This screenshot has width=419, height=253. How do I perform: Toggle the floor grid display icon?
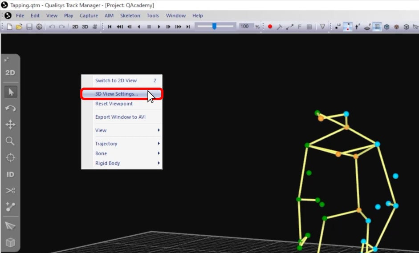pyautogui.click(x=377, y=27)
